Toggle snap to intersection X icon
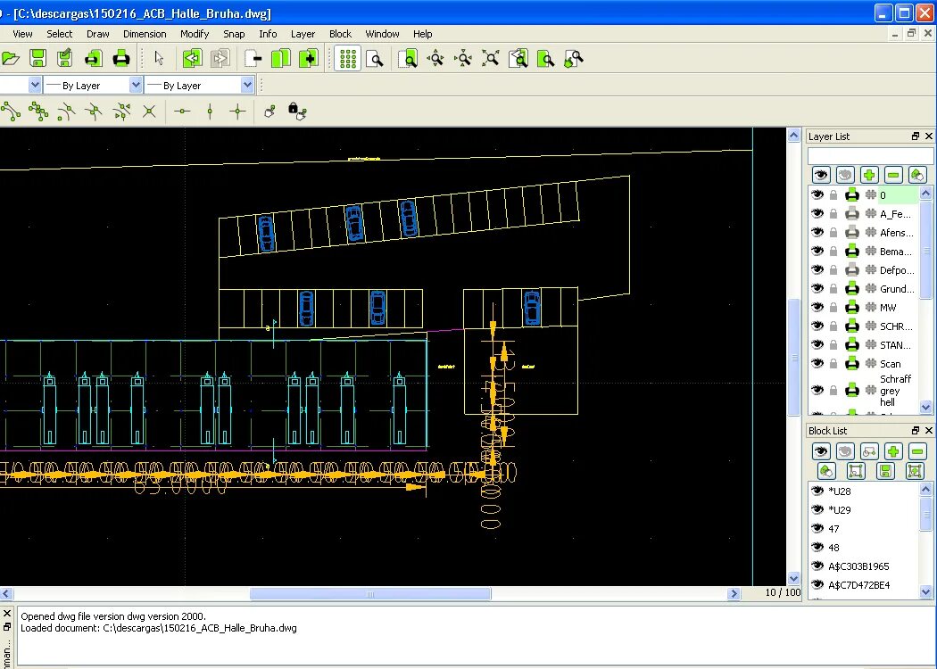The height and width of the screenshot is (669, 937). (149, 111)
